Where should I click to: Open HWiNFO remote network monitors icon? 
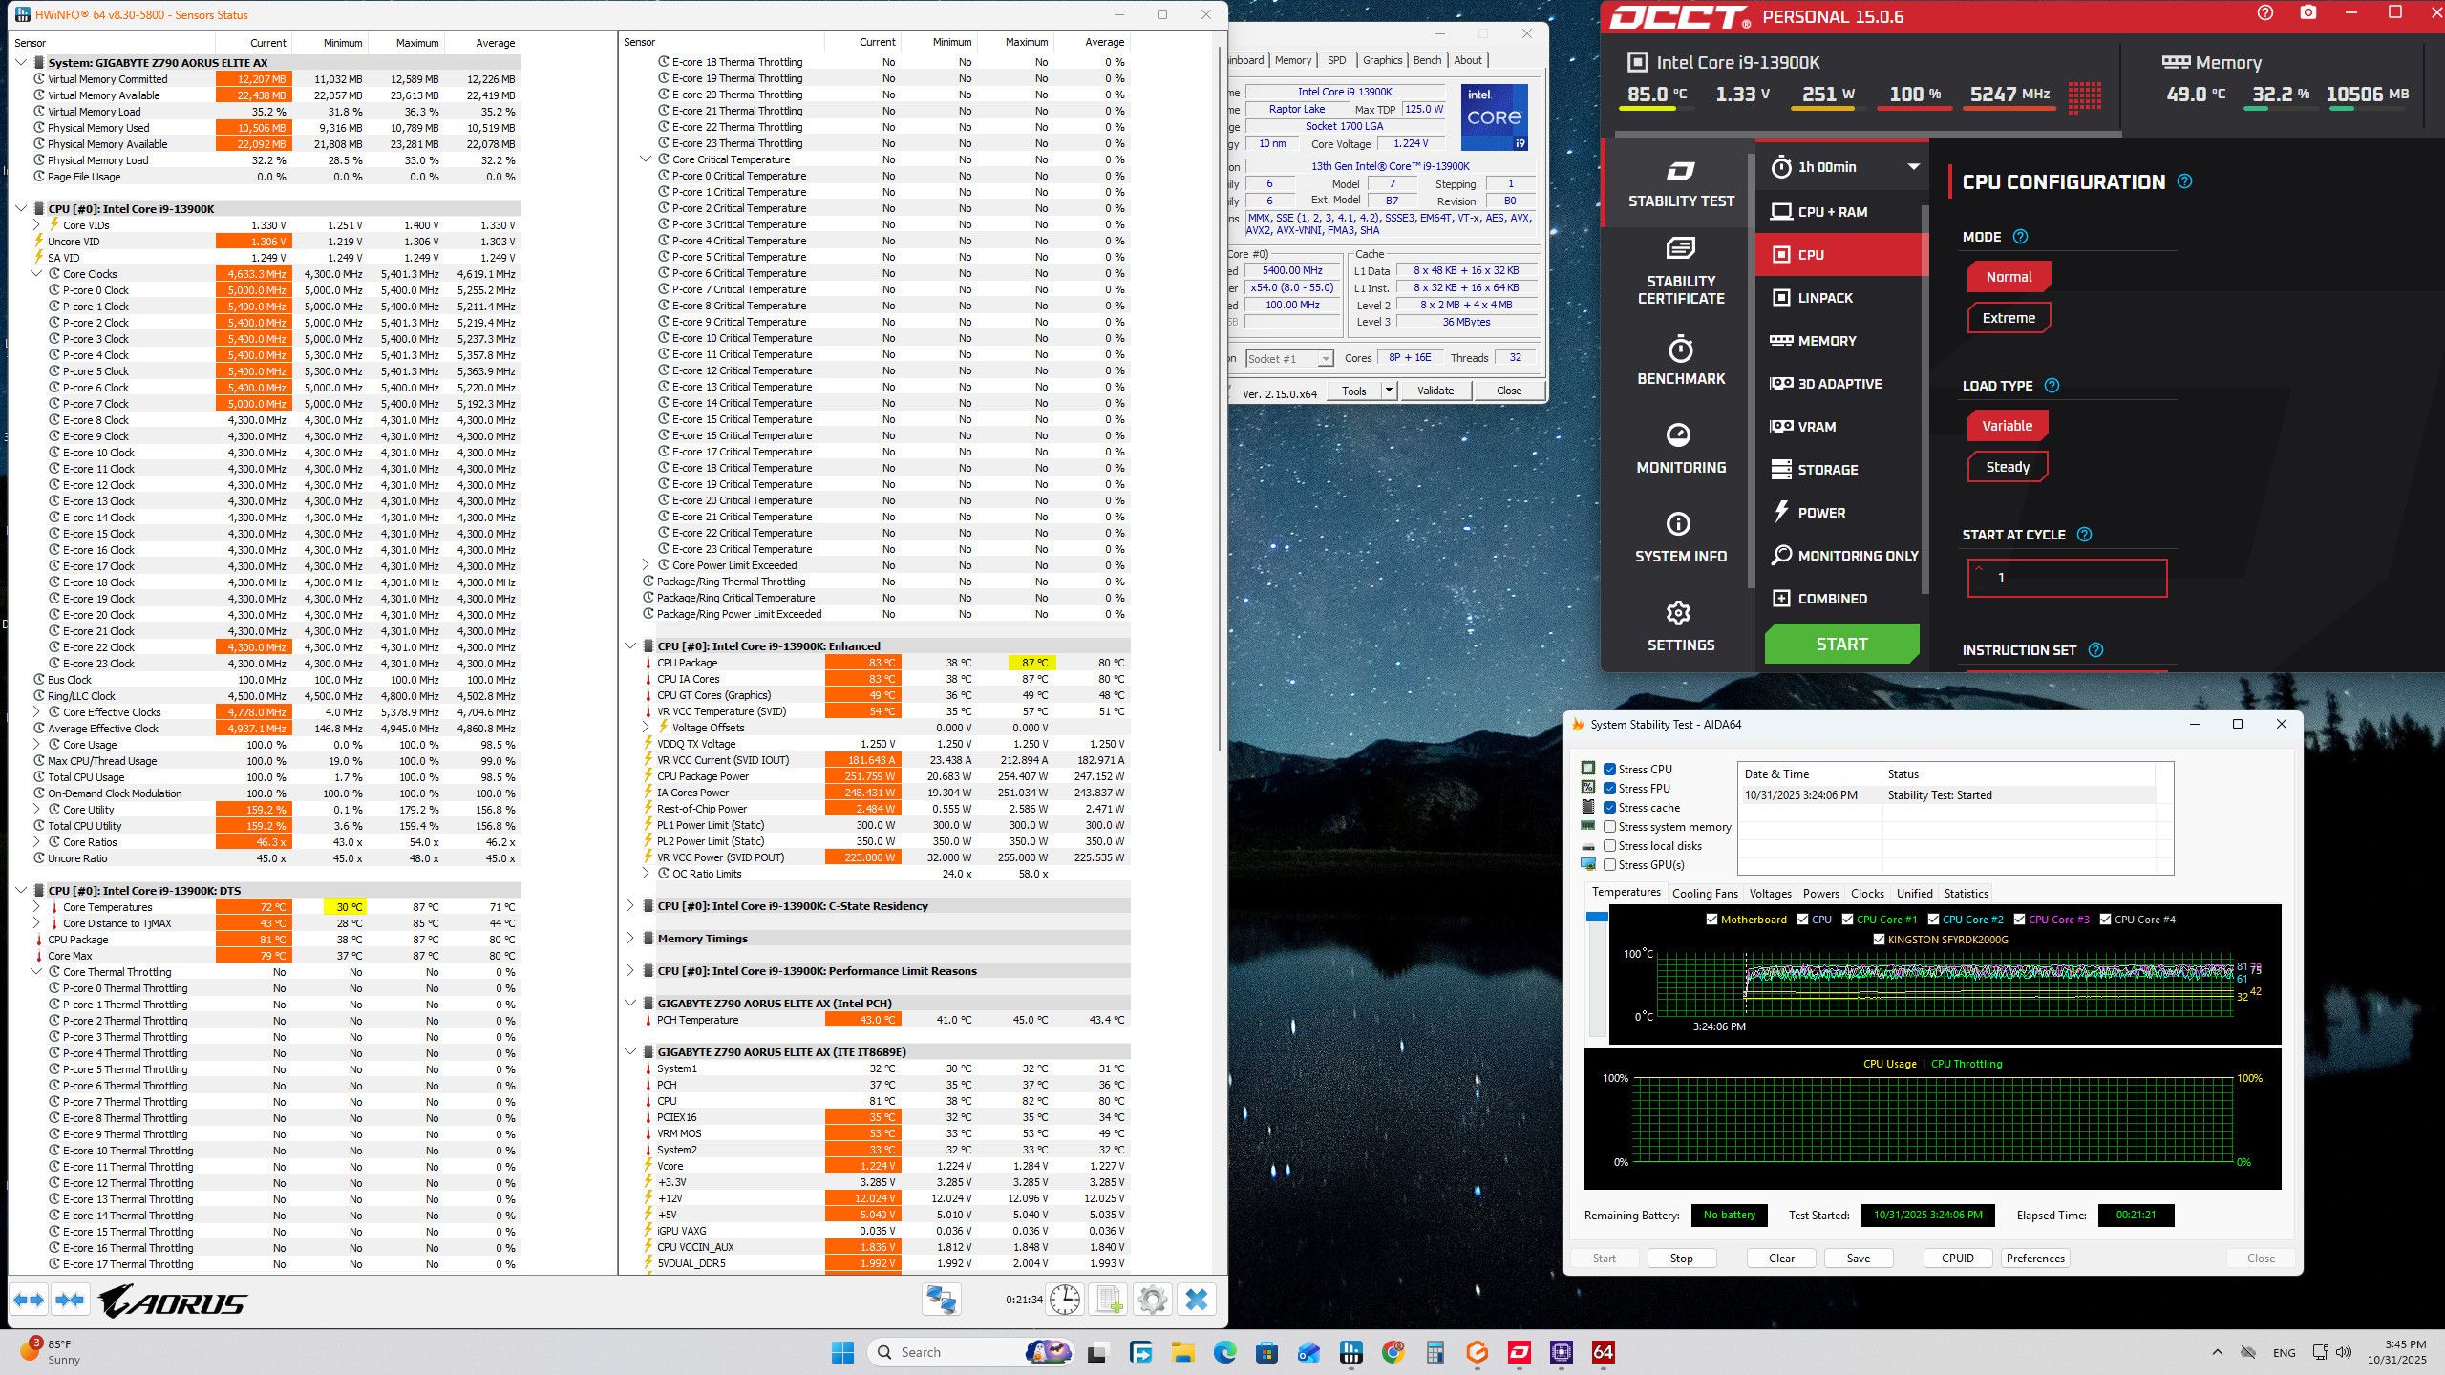click(942, 1300)
